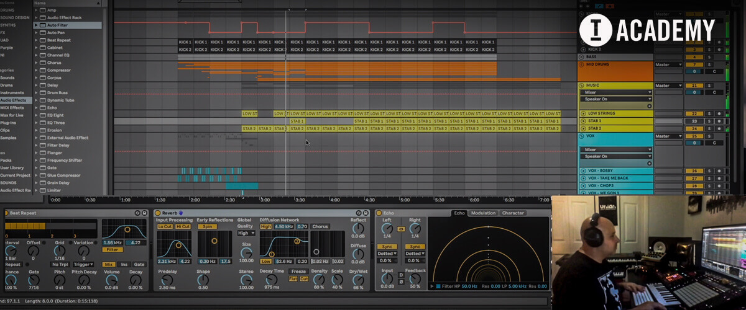Click Beat Repeat No Trpl button
746x310 pixels.
pos(60,264)
